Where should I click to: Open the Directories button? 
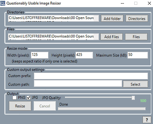137,18
